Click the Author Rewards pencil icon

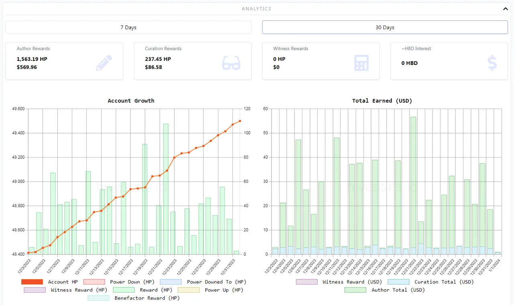[104, 63]
